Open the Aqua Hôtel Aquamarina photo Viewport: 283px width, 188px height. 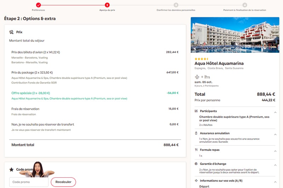click(x=235, y=35)
